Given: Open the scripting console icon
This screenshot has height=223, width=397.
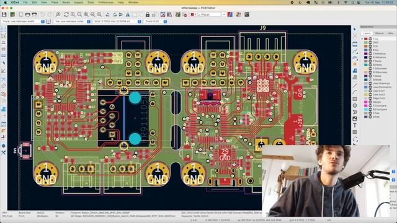Looking at the screenshot, I should pyautogui.click(x=247, y=14).
